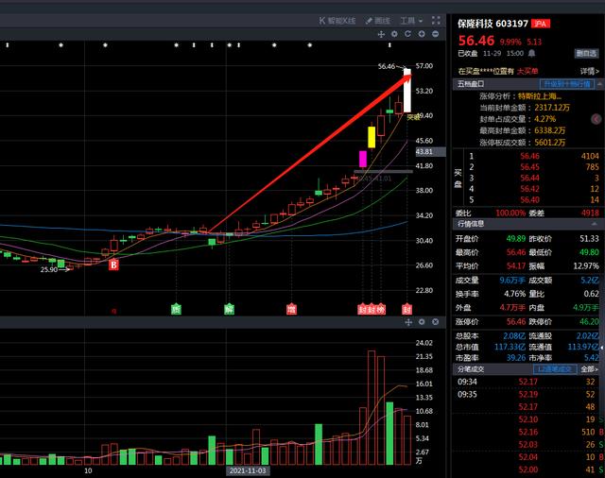Viewport: 605px width, 478px height.
Task: Toggle full-screen chart view icon
Action: point(436,21)
